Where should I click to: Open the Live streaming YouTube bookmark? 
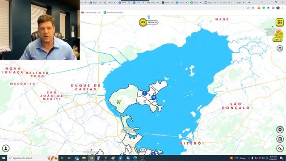[91, 13]
